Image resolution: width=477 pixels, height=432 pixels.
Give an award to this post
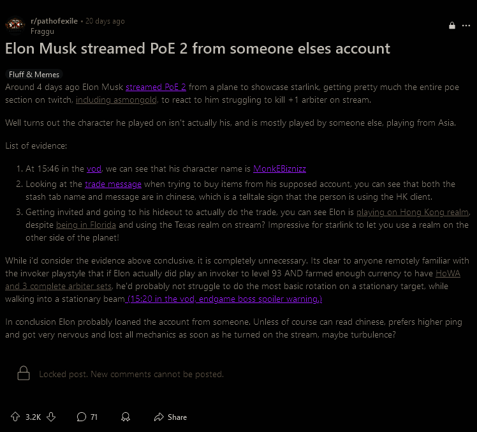coord(126,417)
